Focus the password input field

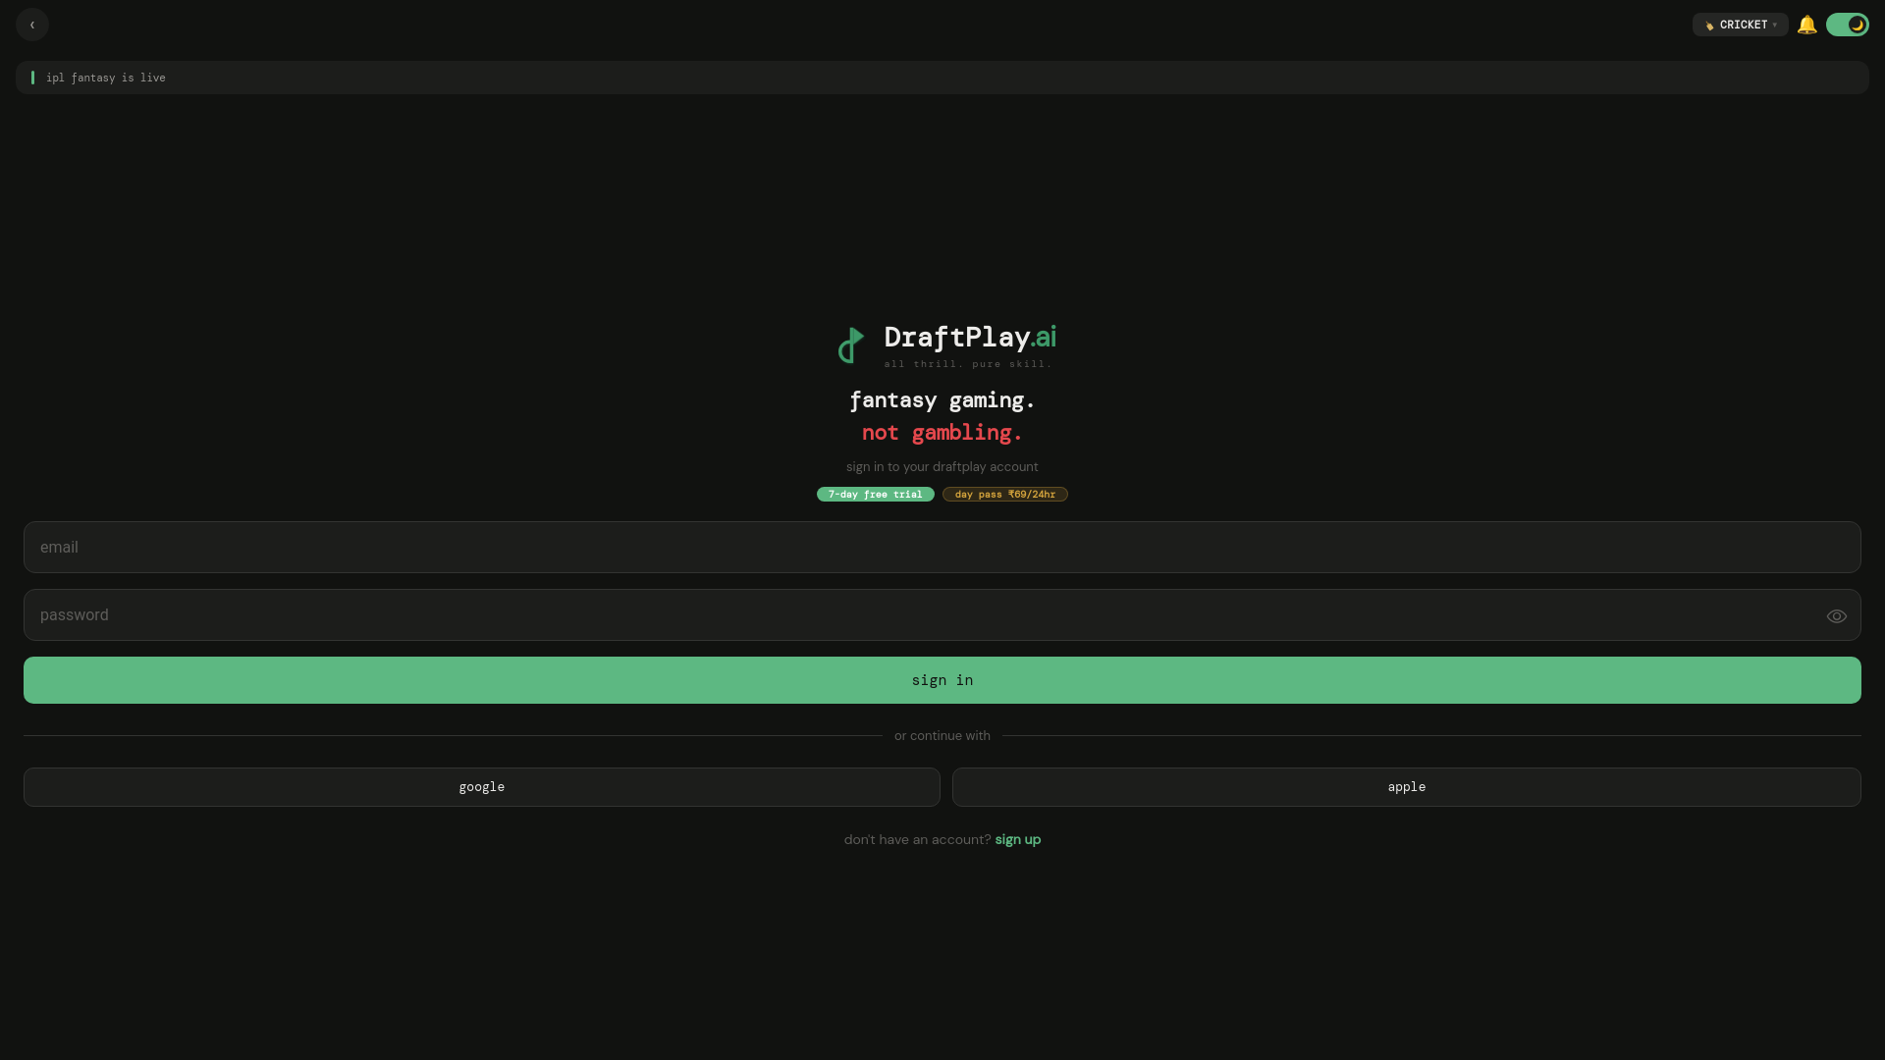942,615
